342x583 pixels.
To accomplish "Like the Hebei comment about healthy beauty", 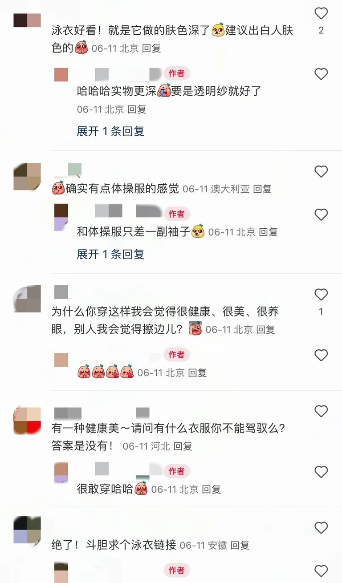I will (x=321, y=411).
